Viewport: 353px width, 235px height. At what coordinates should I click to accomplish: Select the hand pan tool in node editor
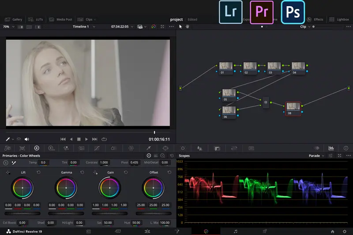(x=187, y=27)
